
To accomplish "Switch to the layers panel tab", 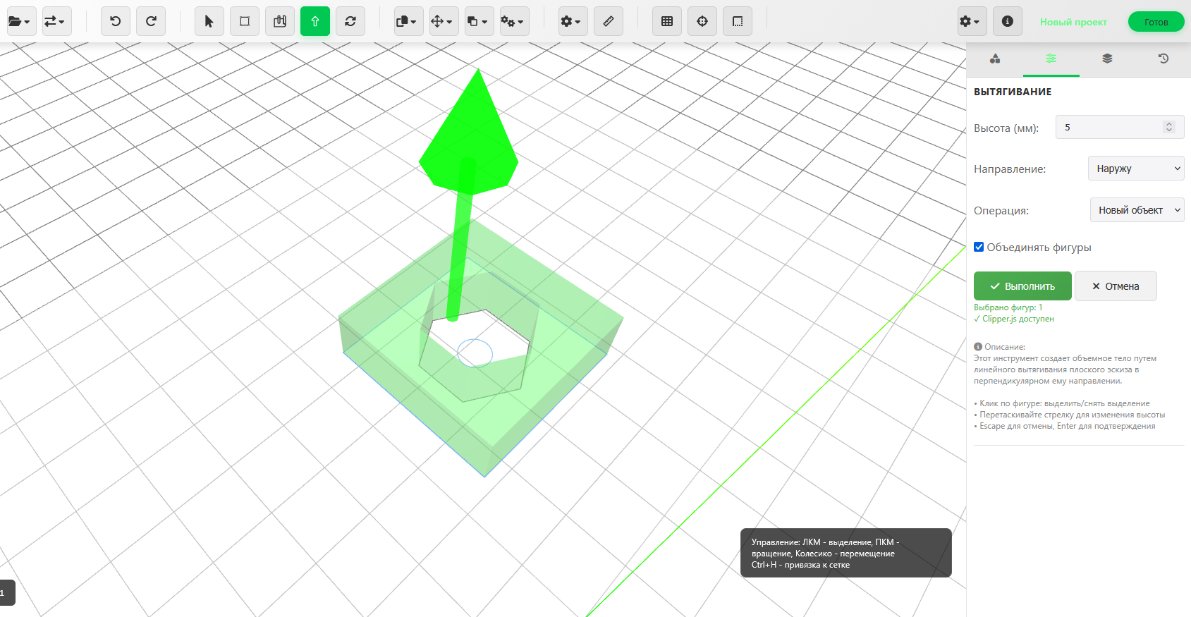I will pos(1108,59).
